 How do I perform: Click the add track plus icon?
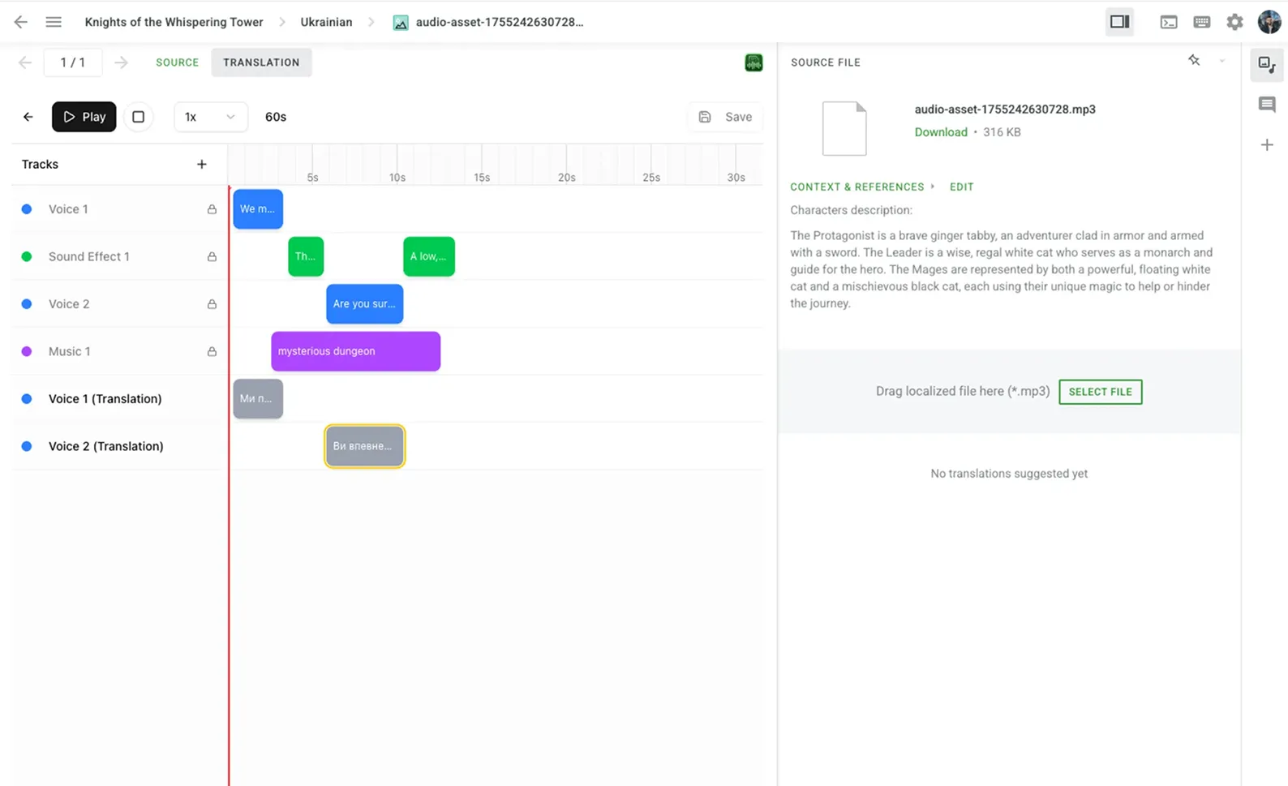pyautogui.click(x=202, y=165)
